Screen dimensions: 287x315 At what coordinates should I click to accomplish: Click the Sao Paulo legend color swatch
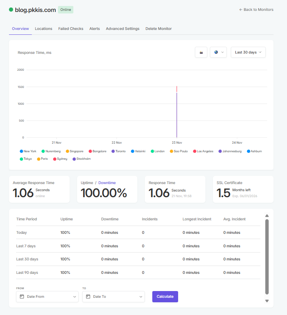tap(171, 152)
